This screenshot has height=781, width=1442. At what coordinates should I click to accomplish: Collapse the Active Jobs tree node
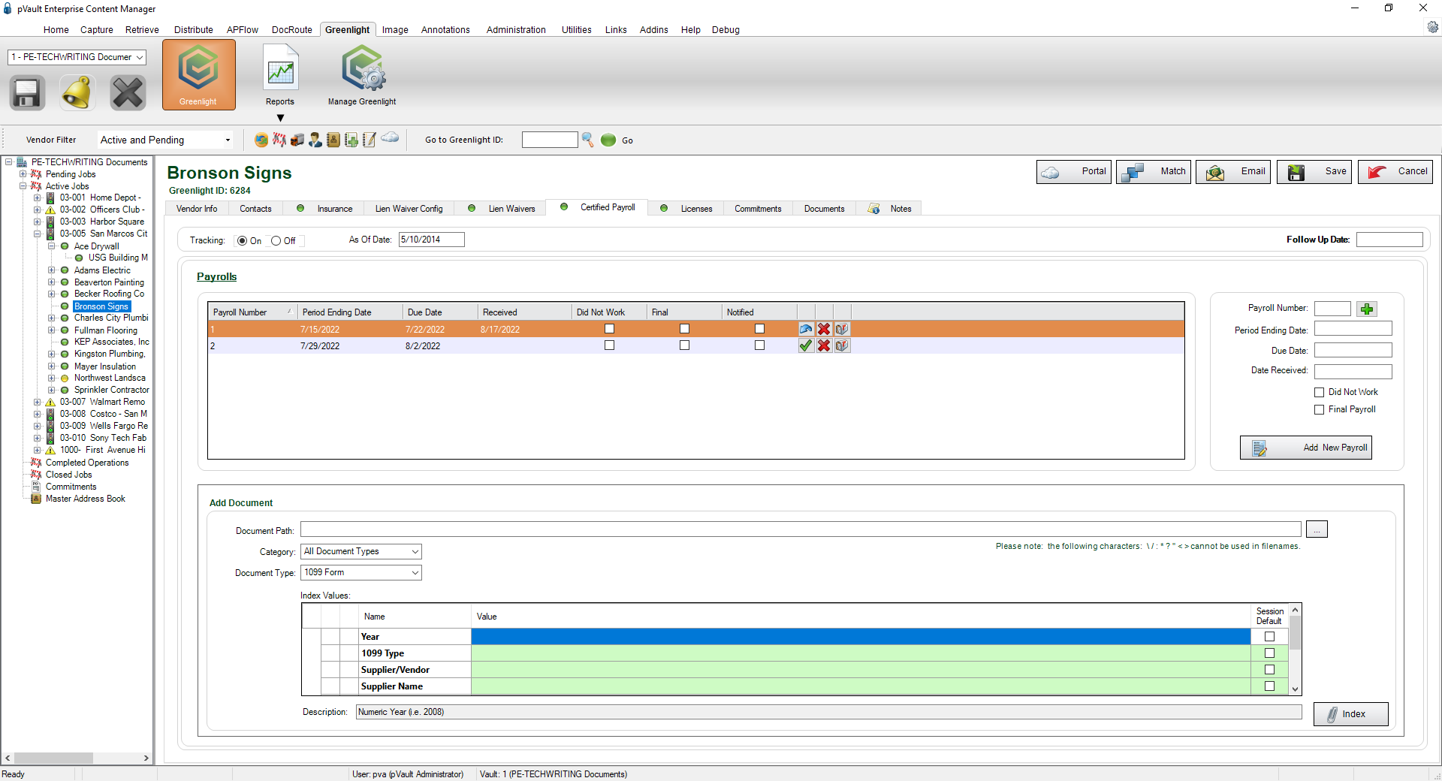tap(23, 186)
